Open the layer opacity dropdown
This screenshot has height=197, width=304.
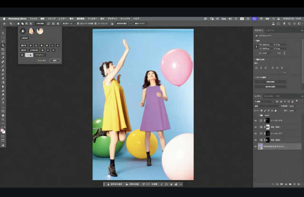tap(296, 106)
